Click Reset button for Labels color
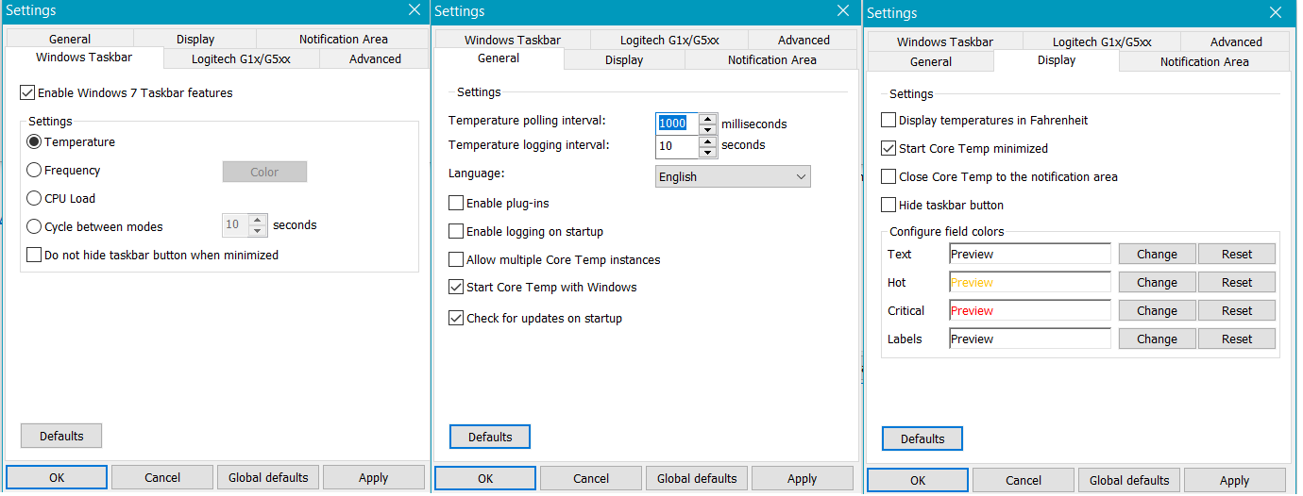The height and width of the screenshot is (496, 1303). [1237, 339]
